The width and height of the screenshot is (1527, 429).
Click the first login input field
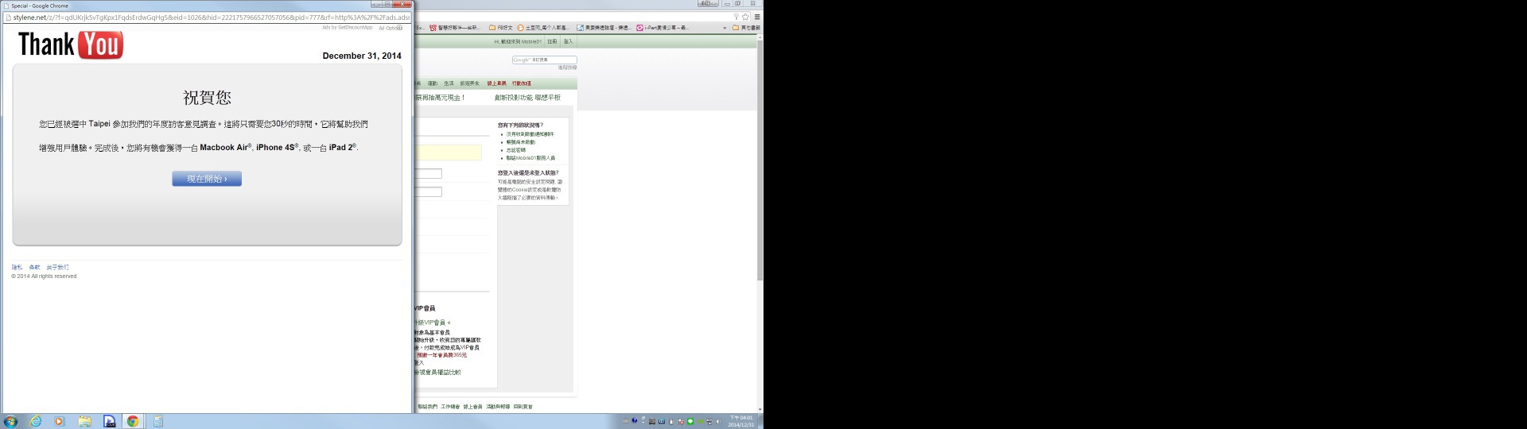pyautogui.click(x=428, y=173)
